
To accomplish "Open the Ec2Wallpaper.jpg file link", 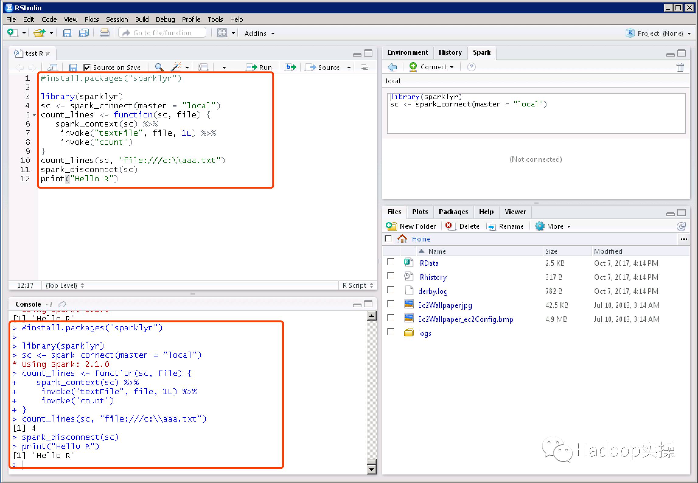I will point(445,305).
